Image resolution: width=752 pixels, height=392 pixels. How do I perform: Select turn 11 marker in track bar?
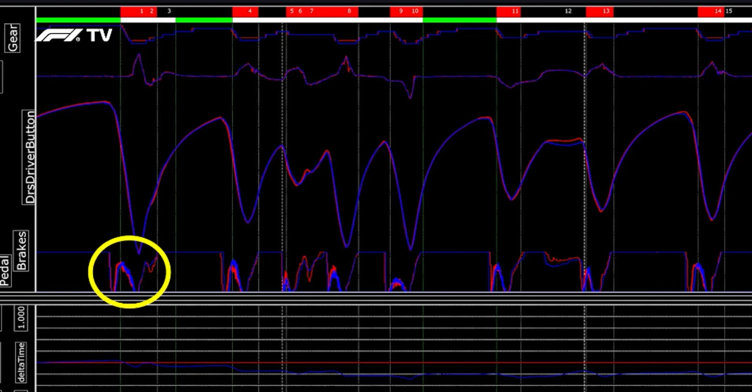tap(515, 11)
